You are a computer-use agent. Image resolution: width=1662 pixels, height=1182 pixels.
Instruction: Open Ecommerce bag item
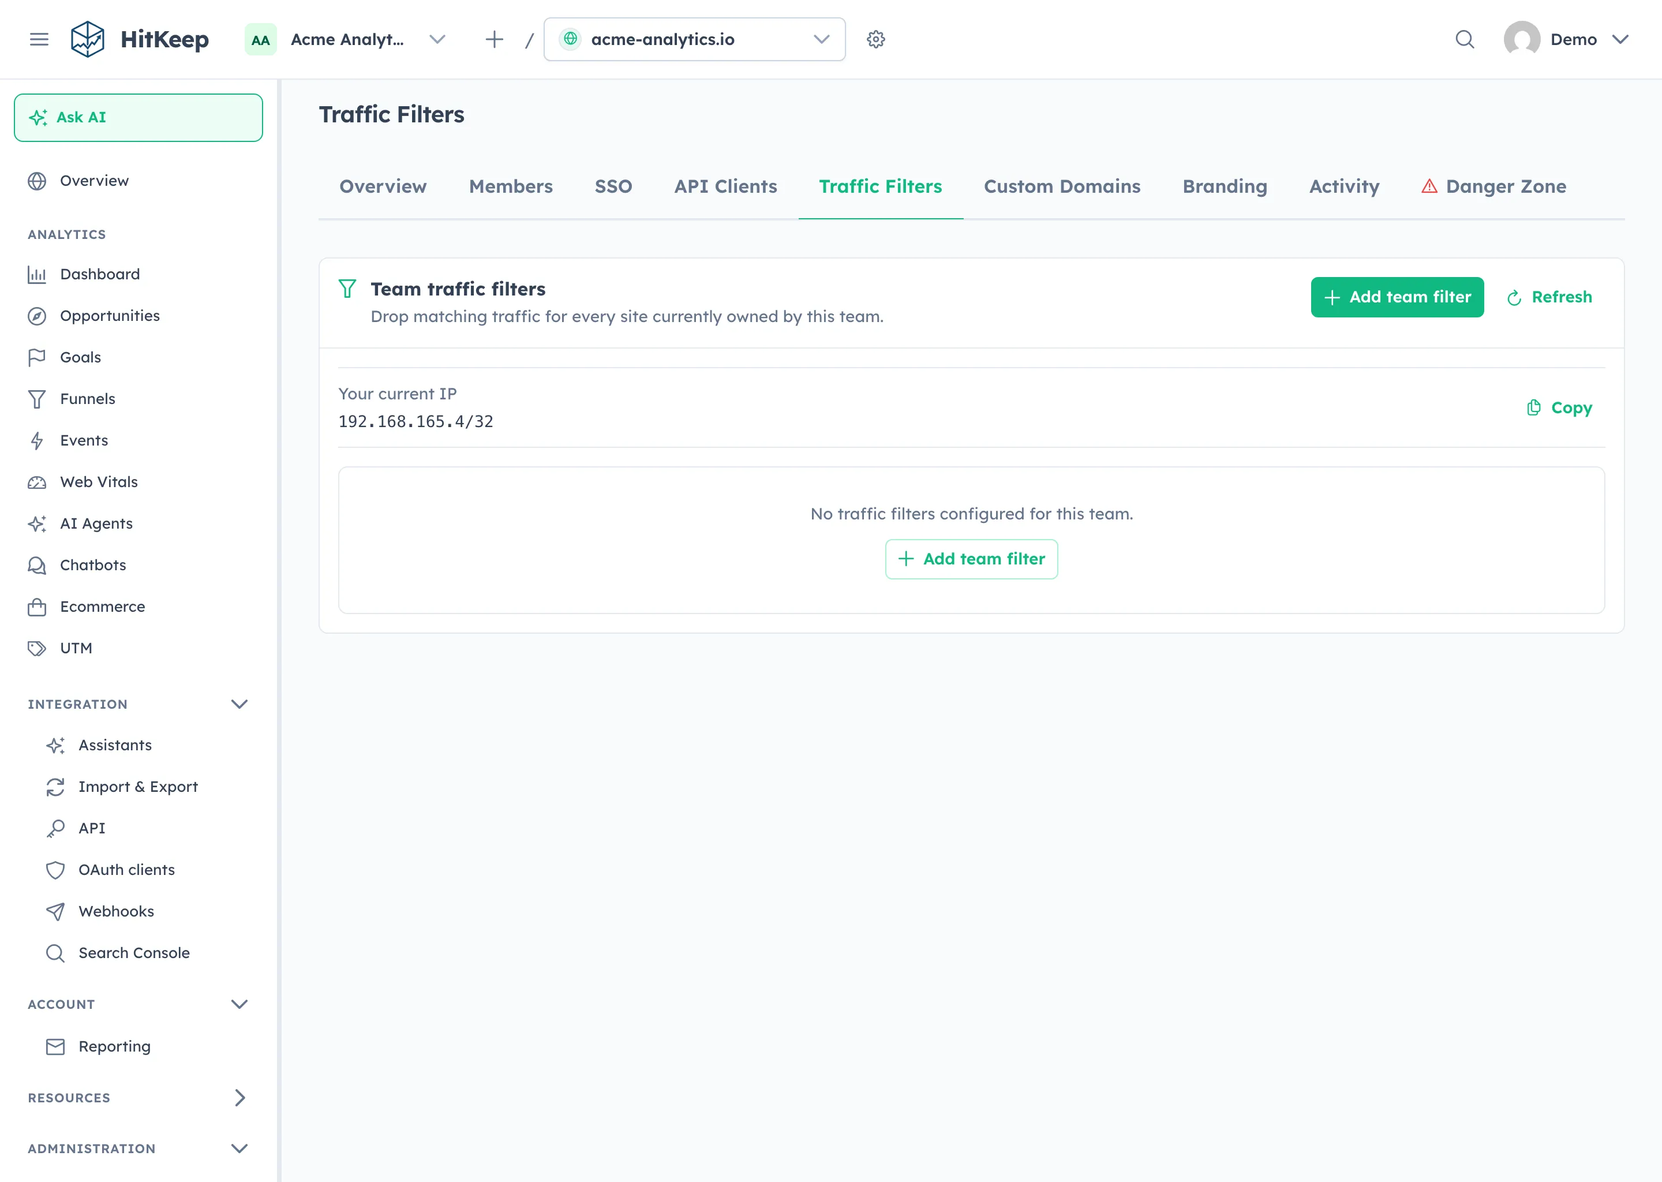point(138,606)
